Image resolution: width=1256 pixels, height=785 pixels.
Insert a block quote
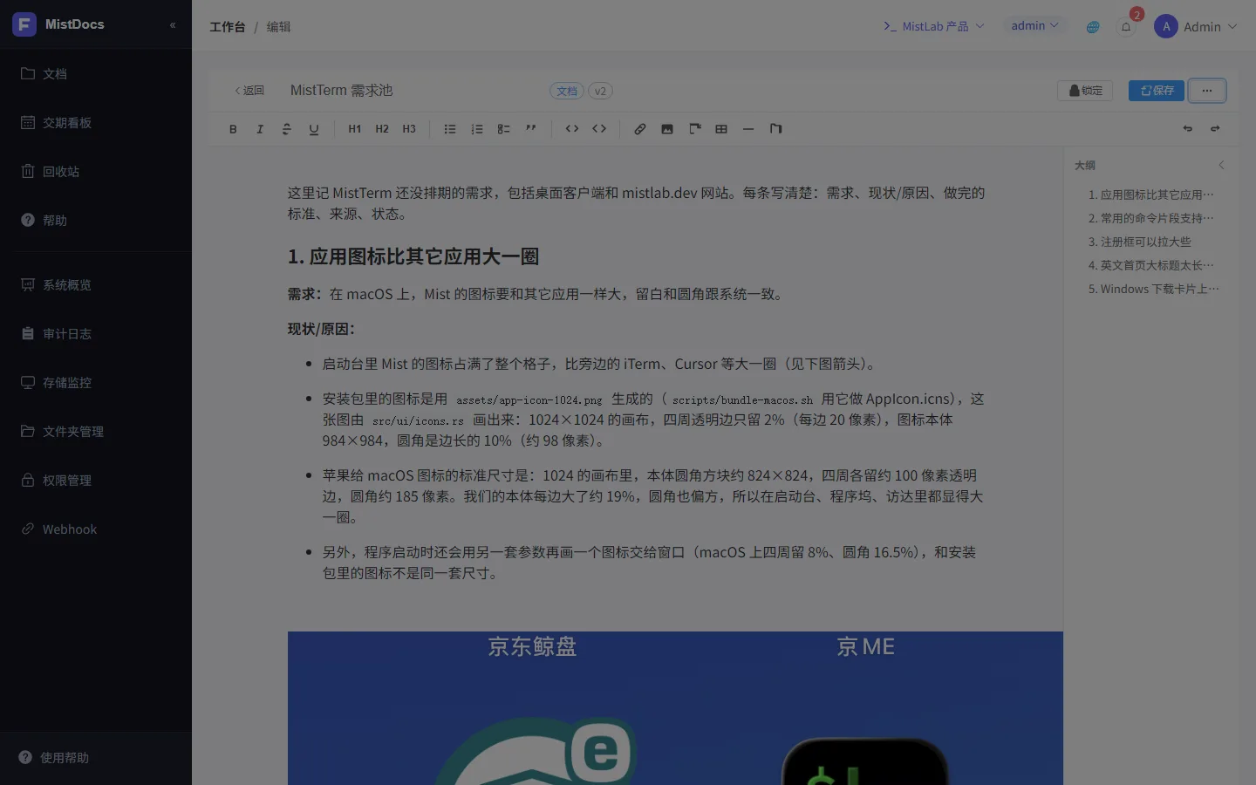(x=531, y=129)
